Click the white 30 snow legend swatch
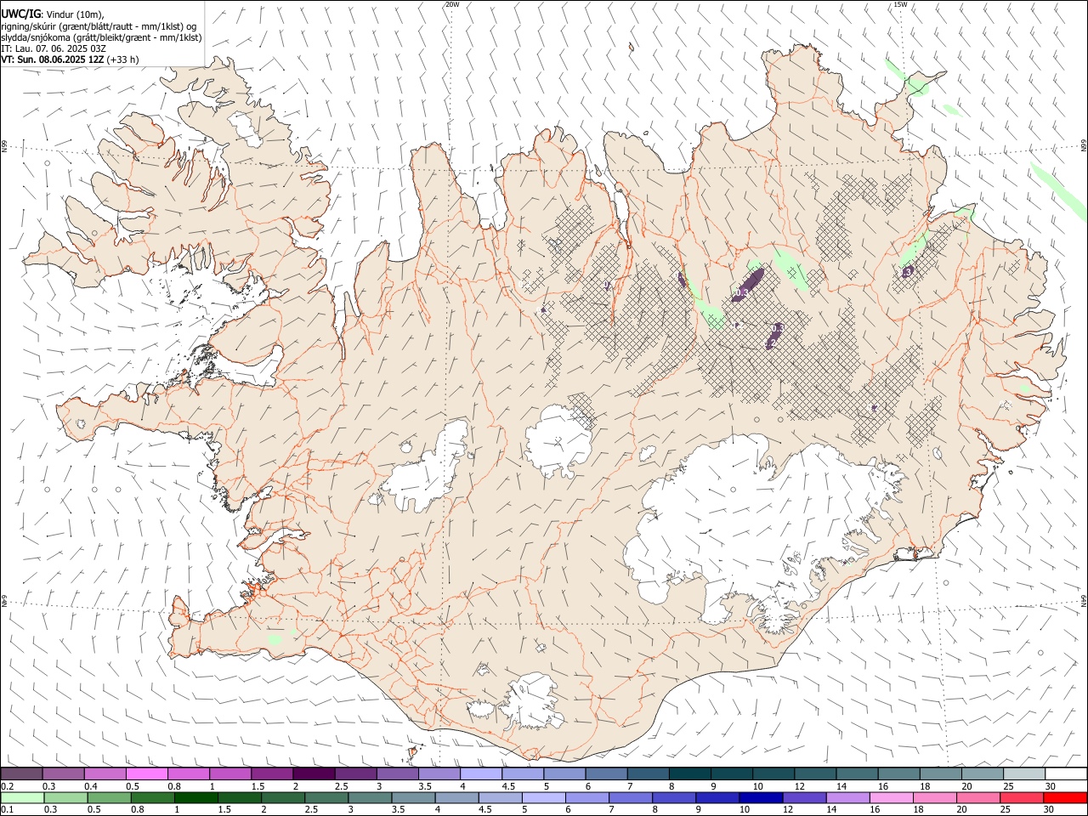This screenshot has width=1088, height=816. (x=1066, y=774)
